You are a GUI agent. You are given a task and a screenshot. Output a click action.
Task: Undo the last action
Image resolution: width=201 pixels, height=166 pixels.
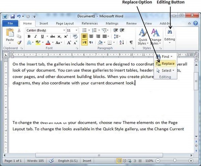19,16
